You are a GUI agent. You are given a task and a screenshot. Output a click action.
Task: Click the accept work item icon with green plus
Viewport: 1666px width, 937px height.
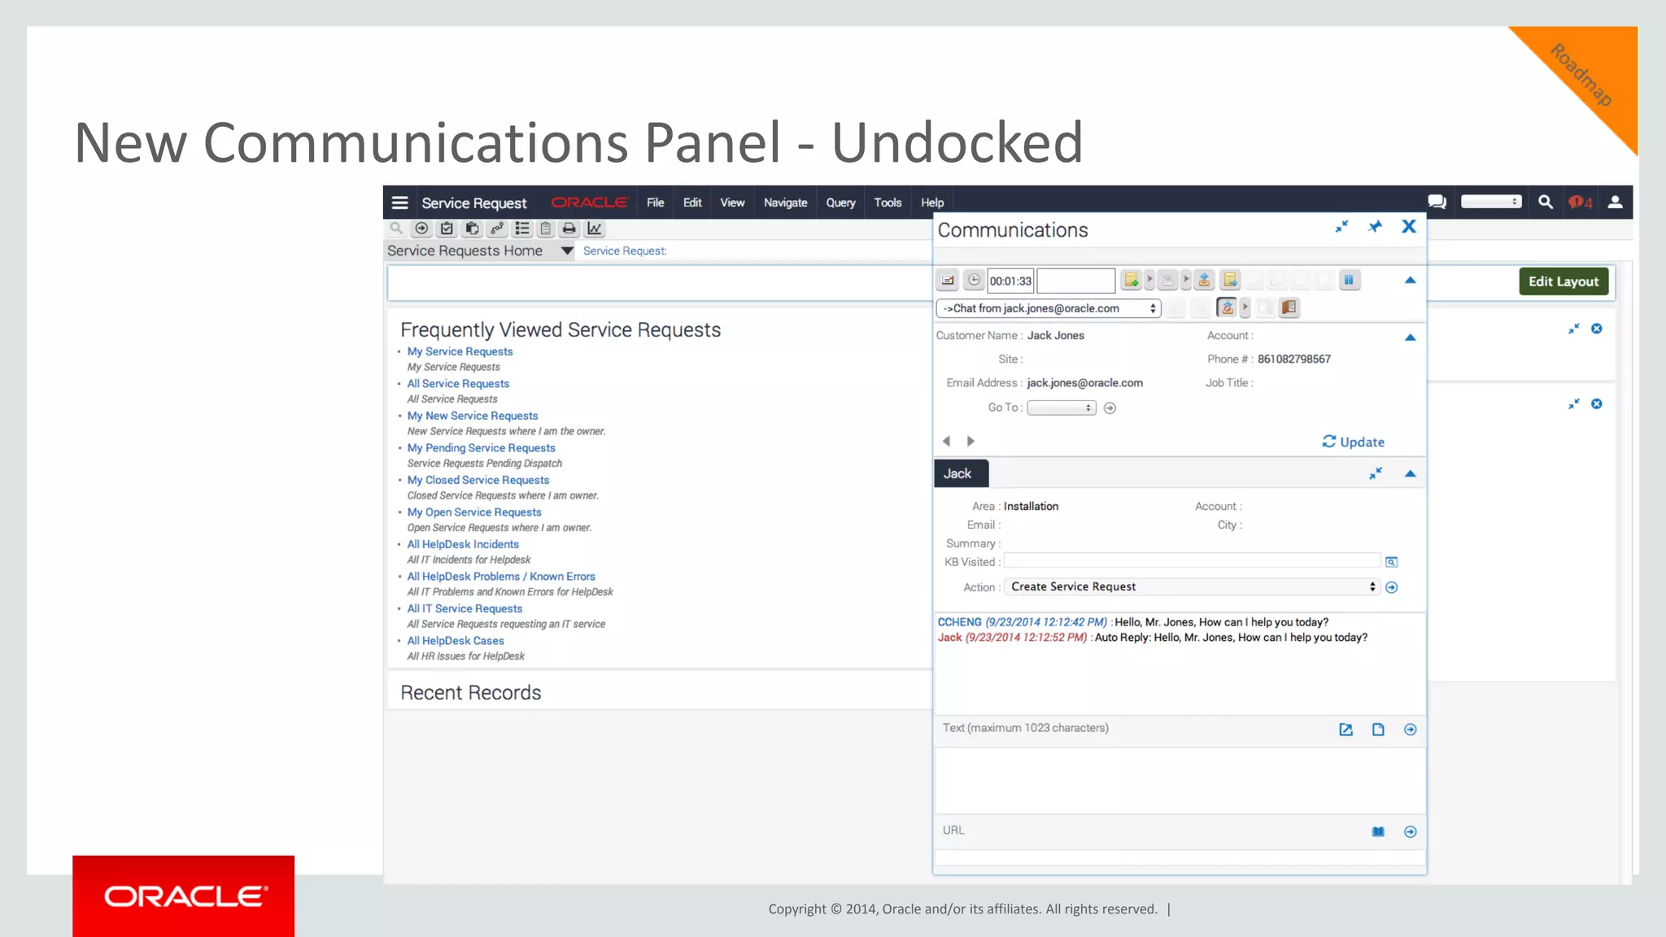click(x=1131, y=281)
